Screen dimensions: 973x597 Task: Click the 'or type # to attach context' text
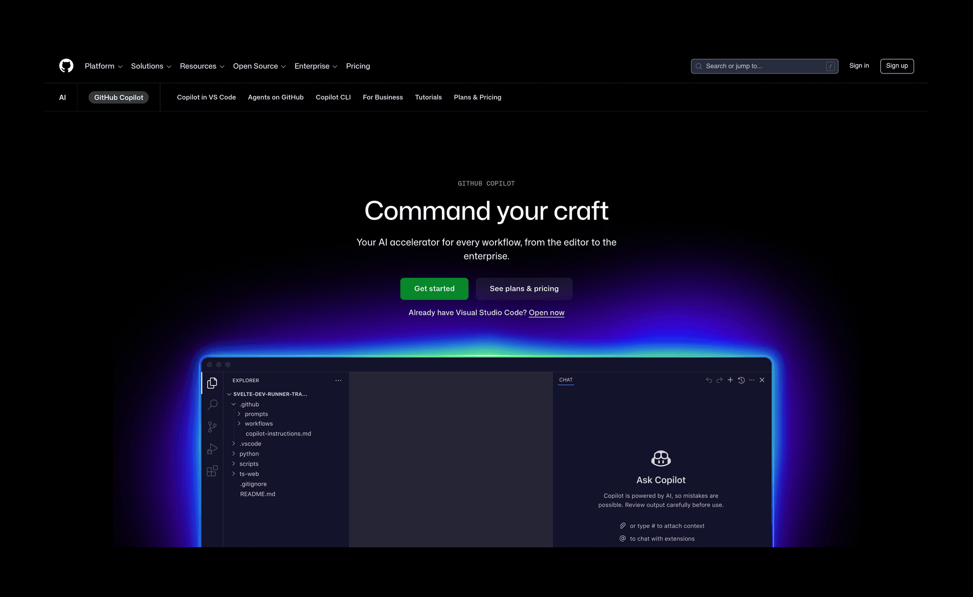(x=667, y=526)
